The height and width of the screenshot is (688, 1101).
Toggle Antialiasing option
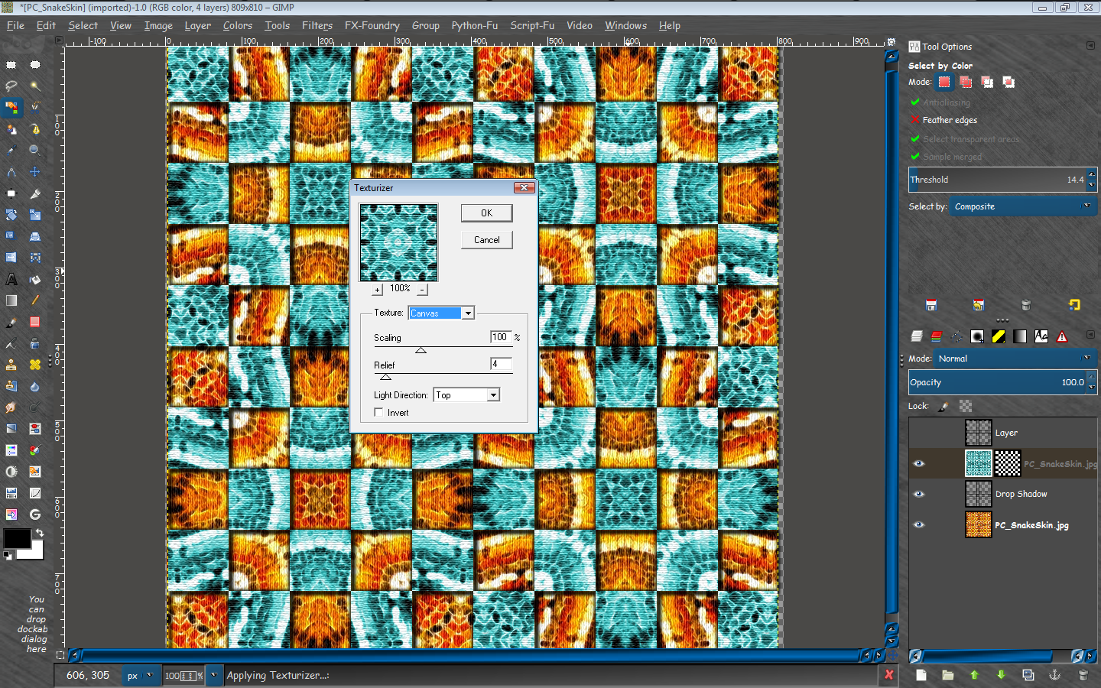(940, 102)
